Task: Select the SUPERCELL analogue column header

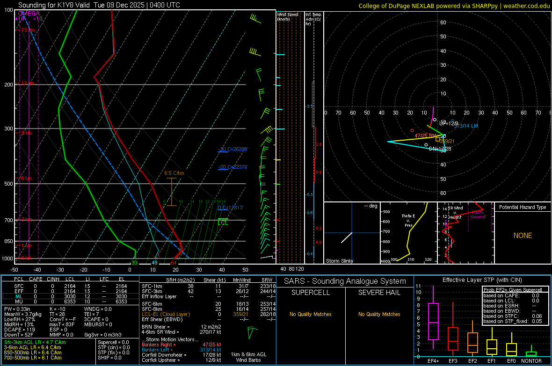Action: coord(311,293)
